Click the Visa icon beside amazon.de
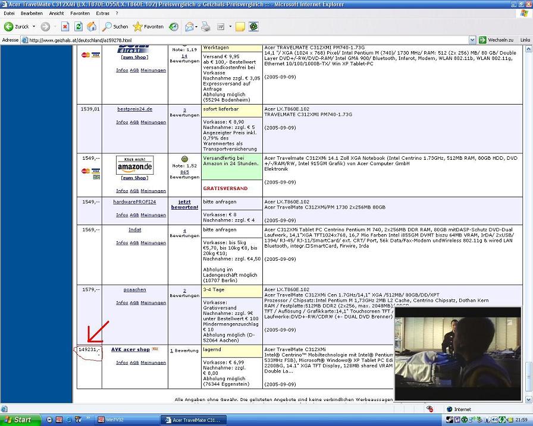Image resolution: width=533 pixels, height=426 pixels. pos(96,171)
